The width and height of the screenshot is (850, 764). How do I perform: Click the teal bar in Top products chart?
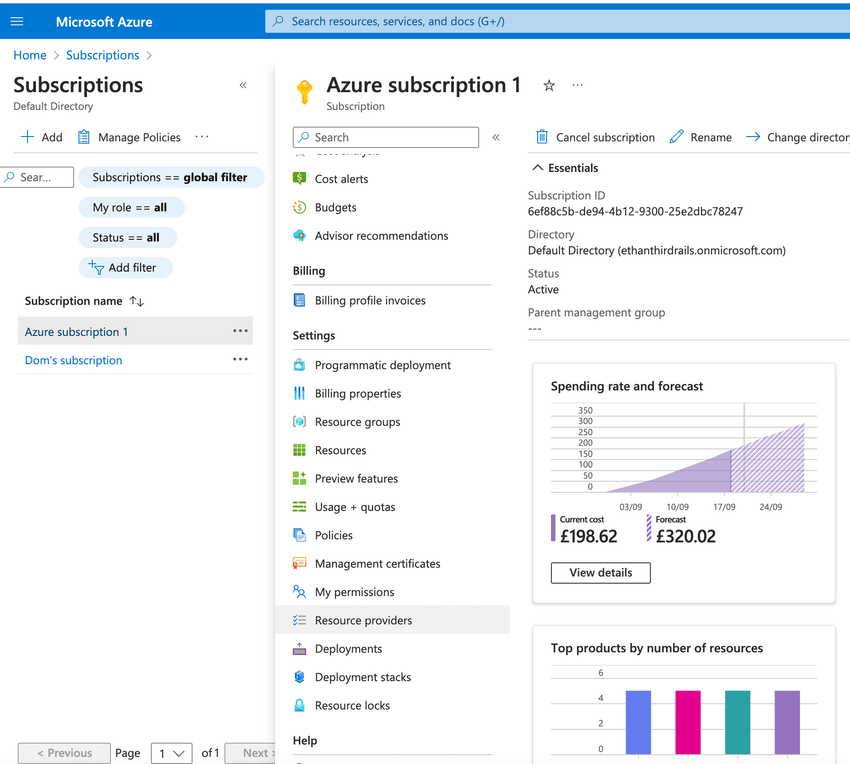point(738,722)
